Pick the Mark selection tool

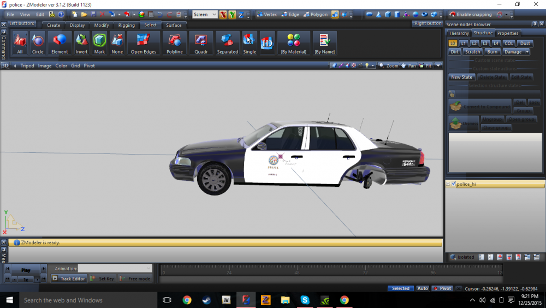[x=99, y=43]
